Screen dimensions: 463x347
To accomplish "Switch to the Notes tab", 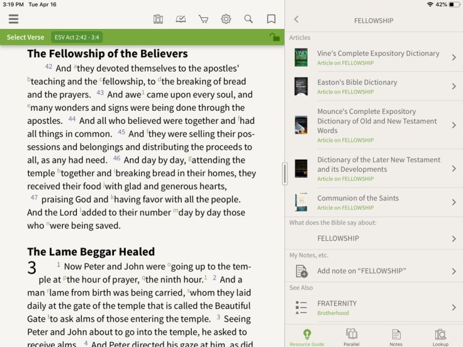I will point(396,336).
